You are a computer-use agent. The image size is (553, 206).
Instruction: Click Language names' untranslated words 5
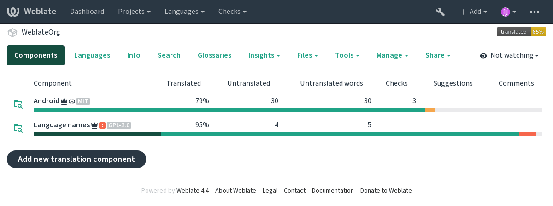[x=370, y=125]
